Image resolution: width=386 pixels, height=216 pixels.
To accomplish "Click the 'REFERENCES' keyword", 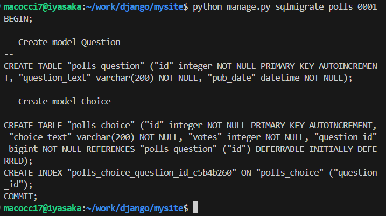I will 114,149.
